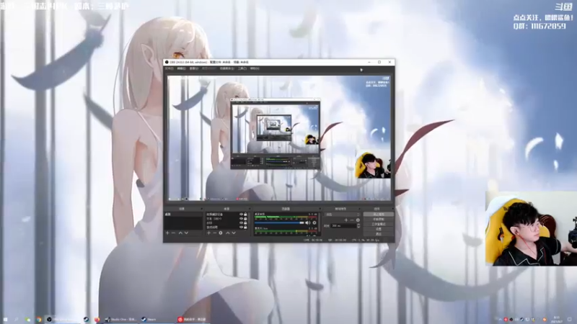577x324 pixels.
Task: Toggle visibility eye of first source row
Action: (x=242, y=214)
